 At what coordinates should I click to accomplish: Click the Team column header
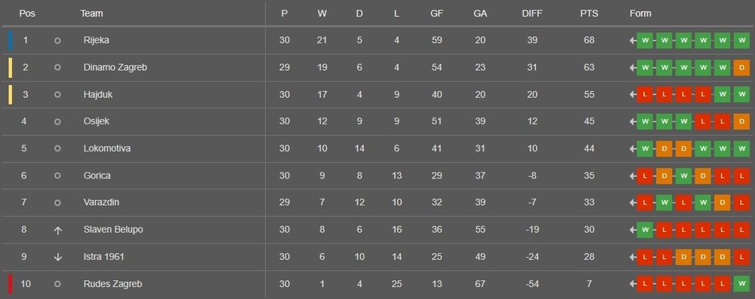point(91,14)
